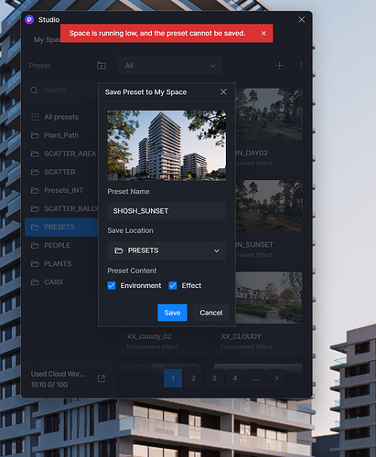Click the Cancel button
376x457 pixels.
211,313
